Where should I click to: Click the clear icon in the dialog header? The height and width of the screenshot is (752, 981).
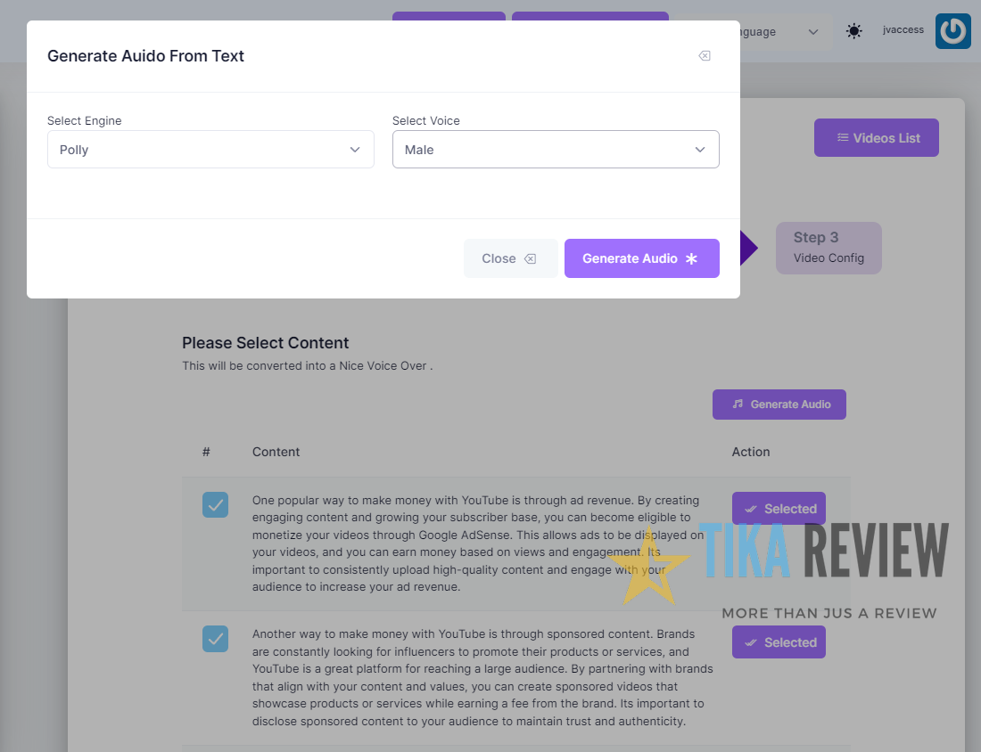click(x=704, y=55)
